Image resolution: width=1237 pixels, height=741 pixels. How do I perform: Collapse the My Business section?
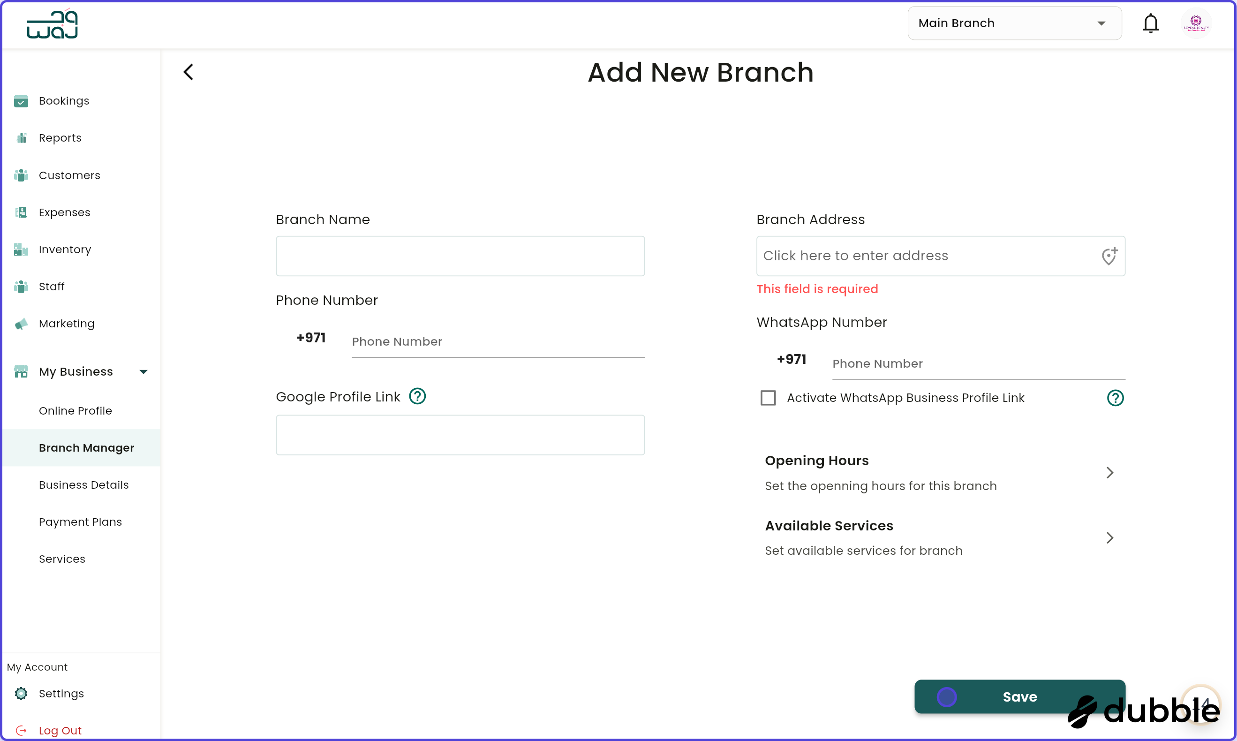[143, 371]
